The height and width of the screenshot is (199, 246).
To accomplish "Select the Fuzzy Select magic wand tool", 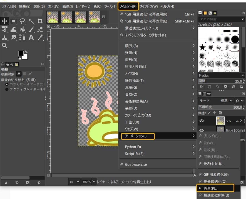I will [x=31, y=21].
